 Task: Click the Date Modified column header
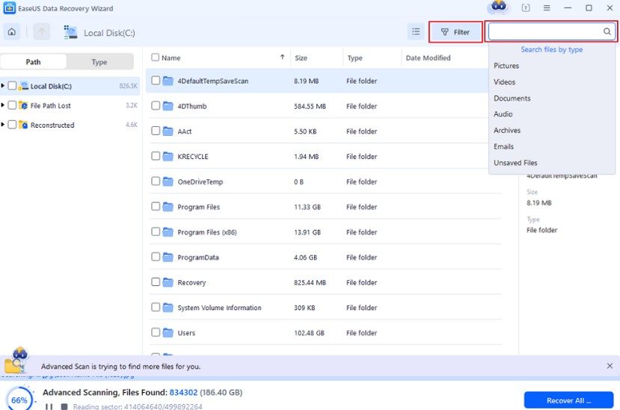(x=428, y=58)
